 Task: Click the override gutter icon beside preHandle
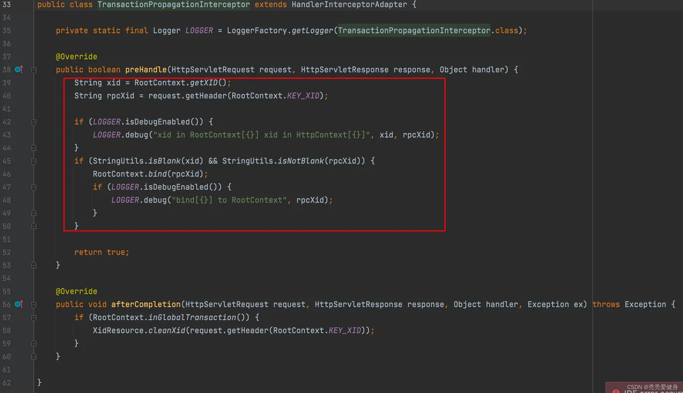click(19, 70)
